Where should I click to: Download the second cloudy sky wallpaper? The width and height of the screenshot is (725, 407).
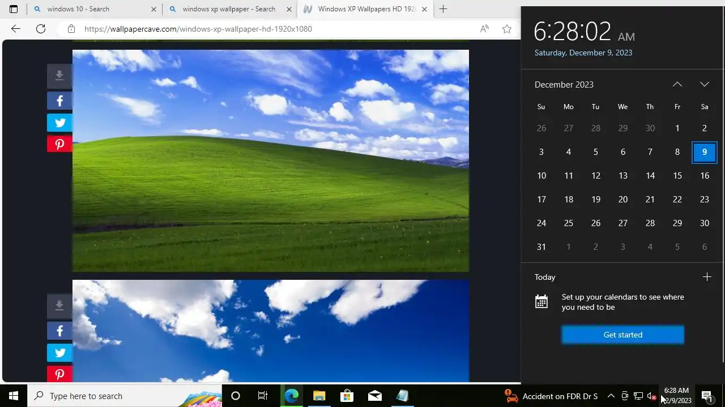coord(59,306)
